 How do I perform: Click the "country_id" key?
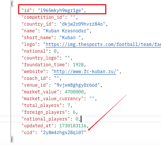click(38, 24)
